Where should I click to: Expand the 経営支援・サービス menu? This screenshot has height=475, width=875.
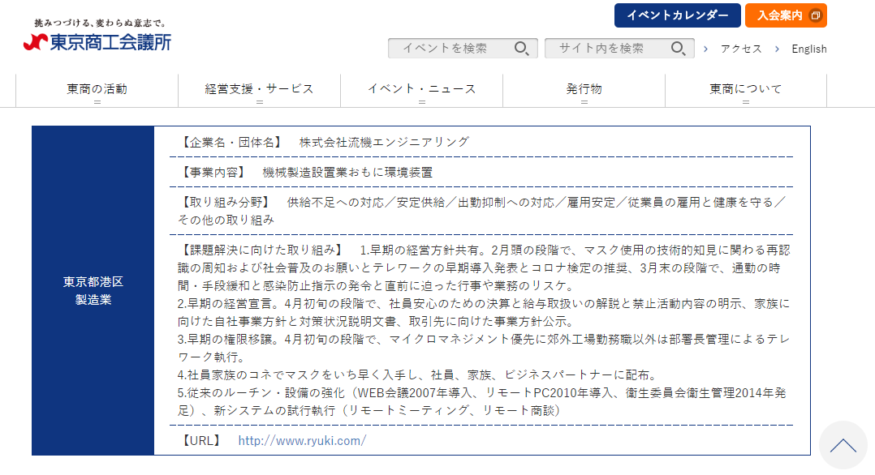coord(260,90)
